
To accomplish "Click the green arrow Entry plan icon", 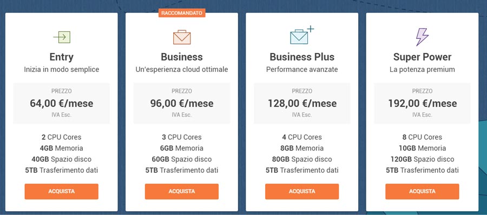I will pyautogui.click(x=62, y=37).
